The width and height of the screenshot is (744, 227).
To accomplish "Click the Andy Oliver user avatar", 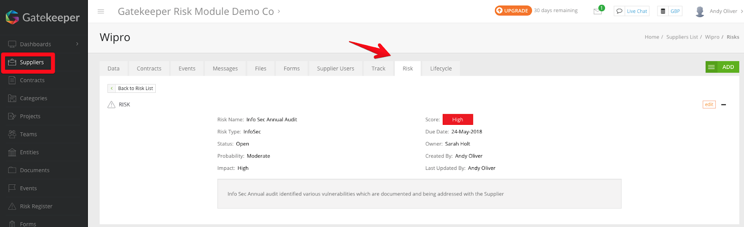I will (x=700, y=11).
